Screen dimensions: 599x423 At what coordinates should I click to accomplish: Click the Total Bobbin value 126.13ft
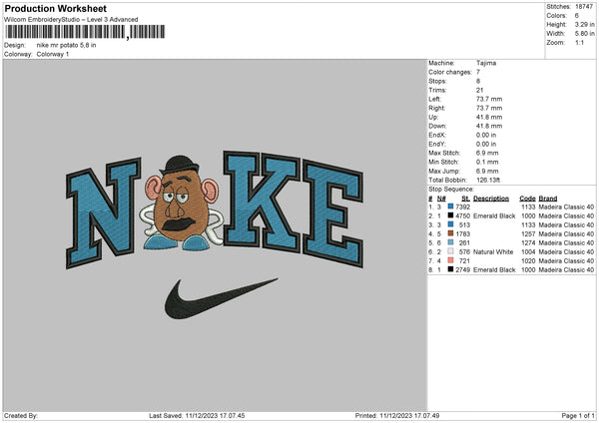[488, 180]
